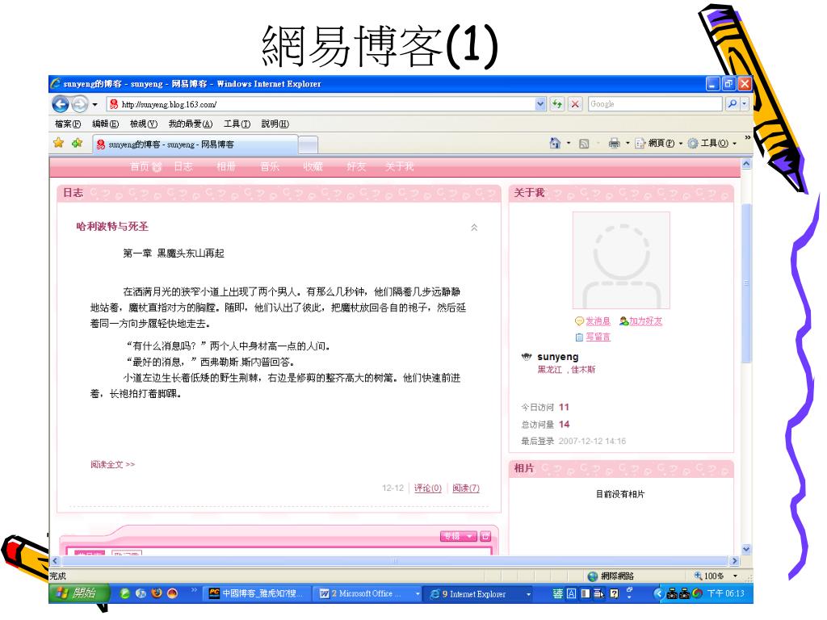This screenshot has height=620, width=827.
Task: Launch Firefox from quick launch bar
Action: [156, 593]
